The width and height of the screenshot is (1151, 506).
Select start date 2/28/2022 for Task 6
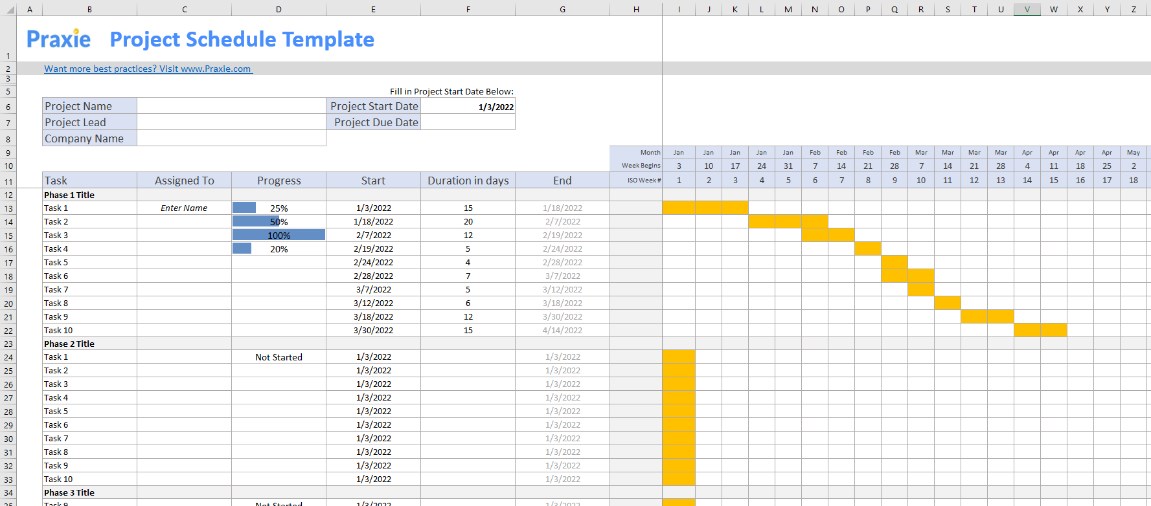click(373, 276)
